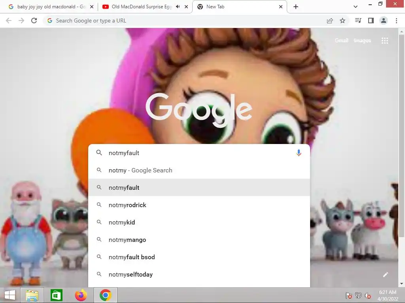Open the Windows Start menu
The image size is (405, 303).
10,295
